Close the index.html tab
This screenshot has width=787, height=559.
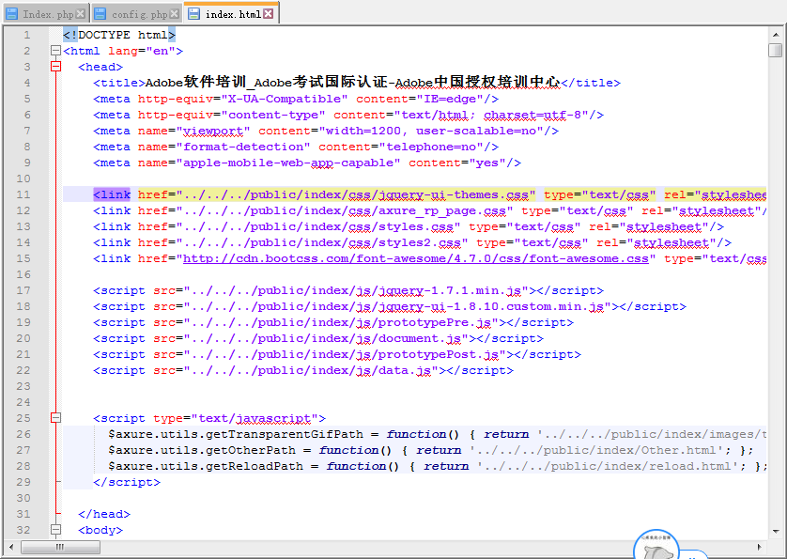pos(269,13)
